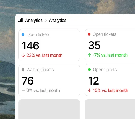This screenshot has height=119, width=135.
Task: Click the Open tickets label with blue dot
Action: pos(38,34)
